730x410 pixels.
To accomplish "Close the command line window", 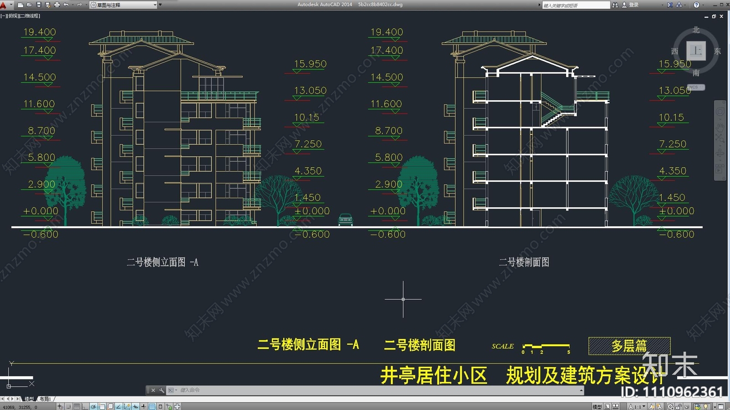I will (x=153, y=390).
